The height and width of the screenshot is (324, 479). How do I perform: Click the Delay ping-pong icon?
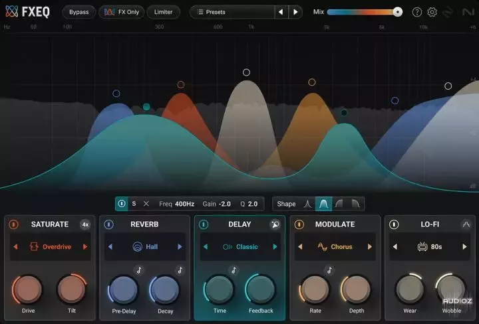[x=275, y=224]
